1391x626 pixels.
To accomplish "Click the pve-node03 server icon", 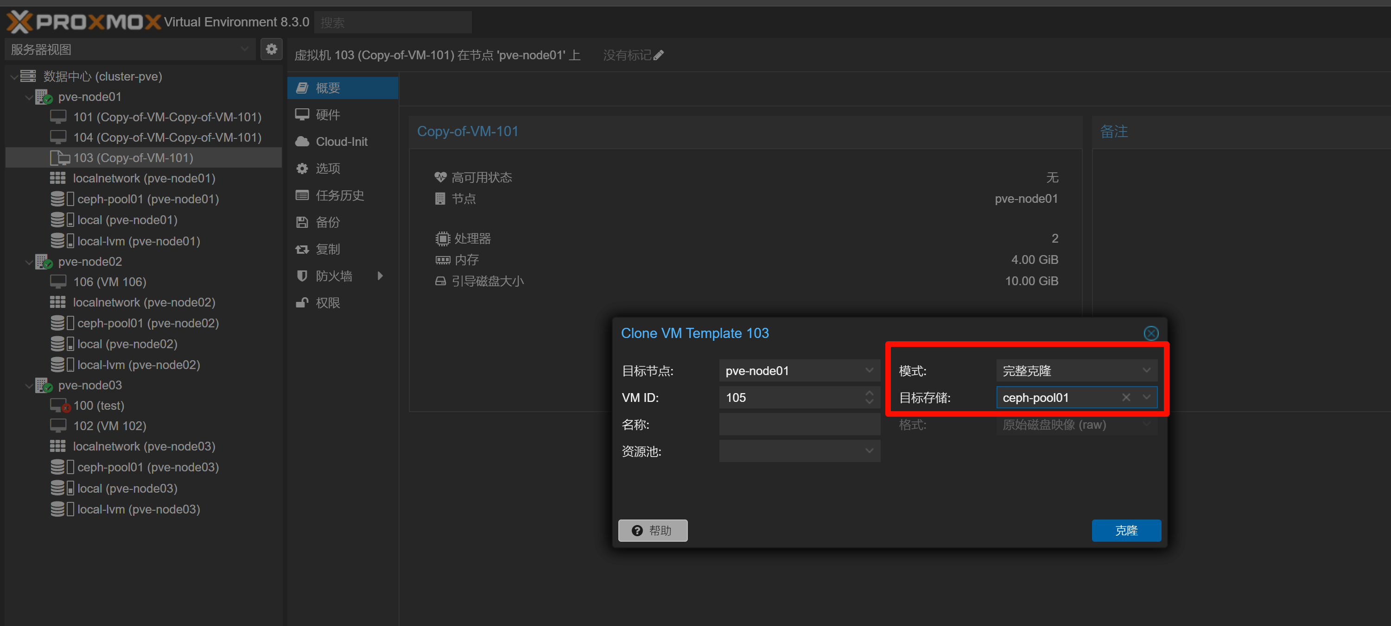I will [44, 386].
